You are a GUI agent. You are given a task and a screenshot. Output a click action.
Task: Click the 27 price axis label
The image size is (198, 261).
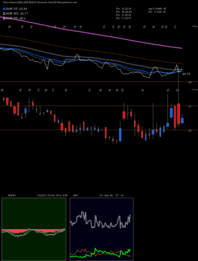click(190, 106)
